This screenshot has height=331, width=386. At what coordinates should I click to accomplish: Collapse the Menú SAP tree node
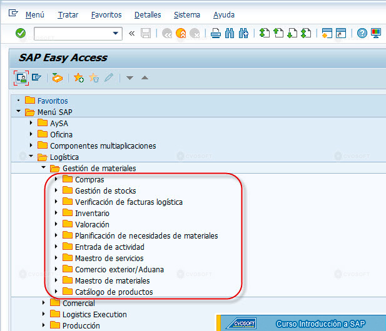tap(19, 111)
